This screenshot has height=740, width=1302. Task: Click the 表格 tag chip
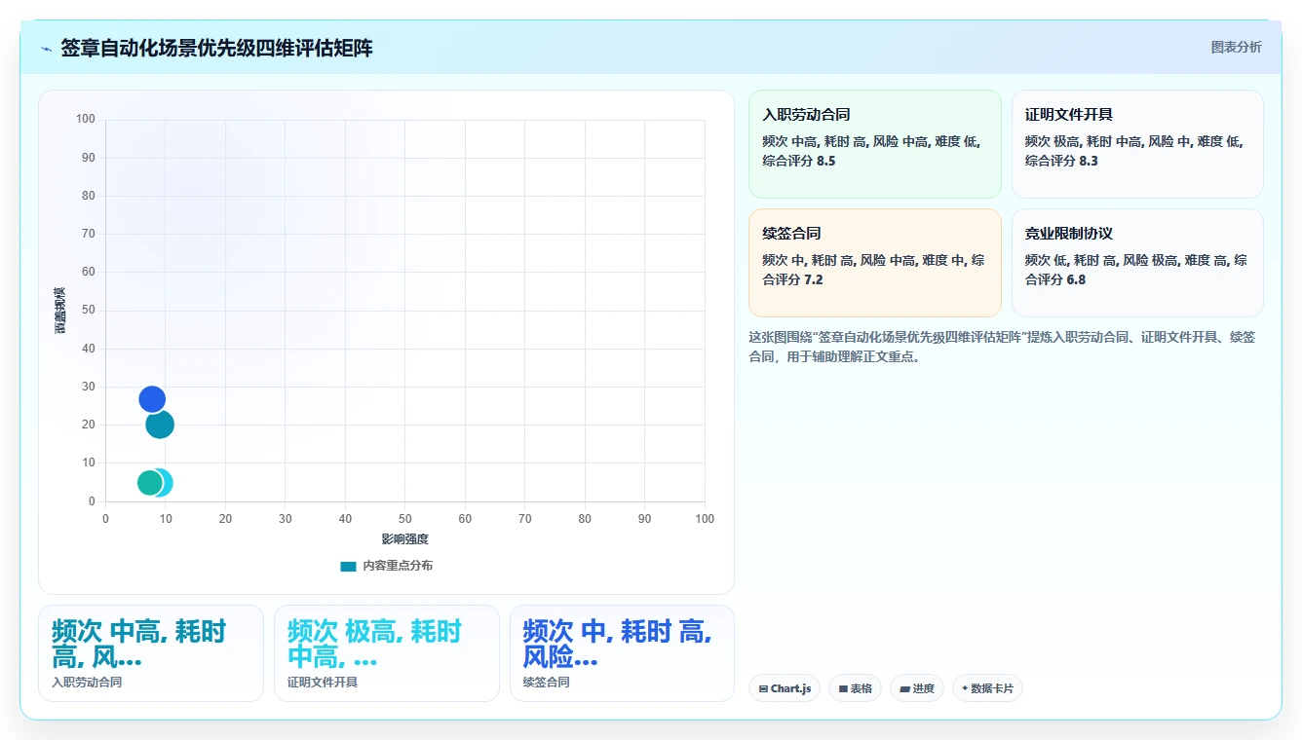coord(855,688)
